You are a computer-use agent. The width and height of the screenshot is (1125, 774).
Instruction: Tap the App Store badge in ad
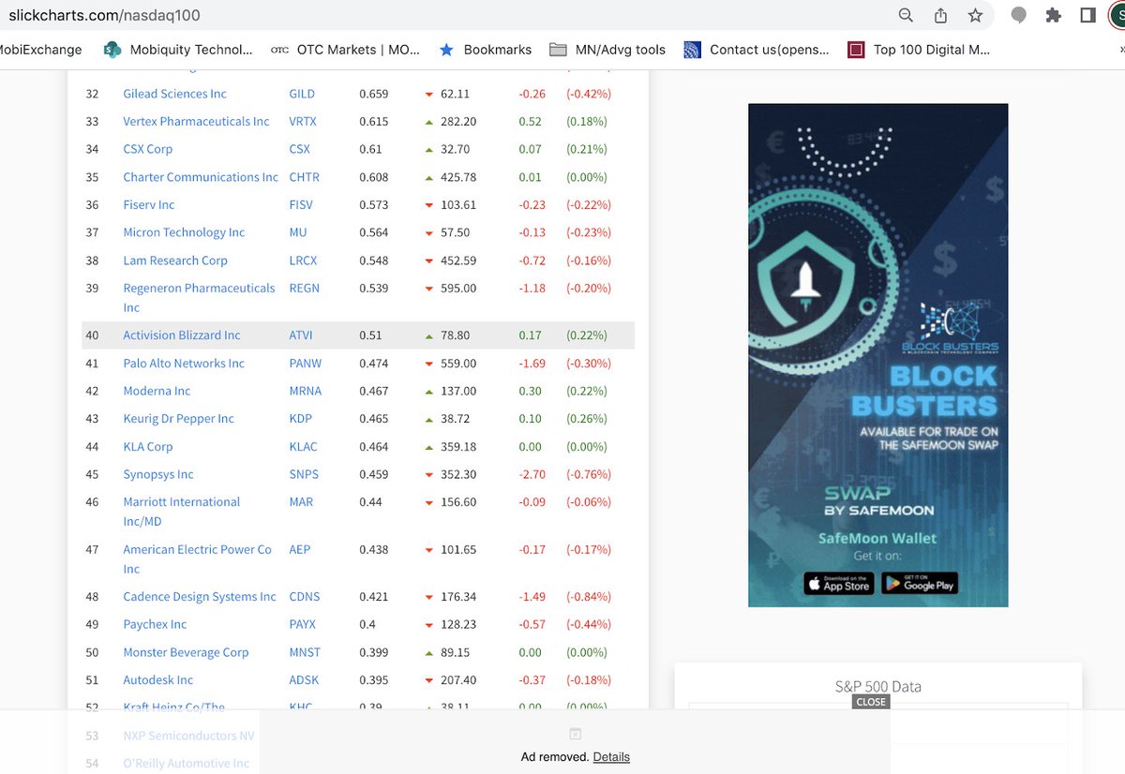838,584
